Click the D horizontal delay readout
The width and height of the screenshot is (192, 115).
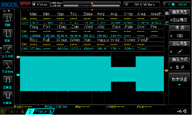point(142,4)
